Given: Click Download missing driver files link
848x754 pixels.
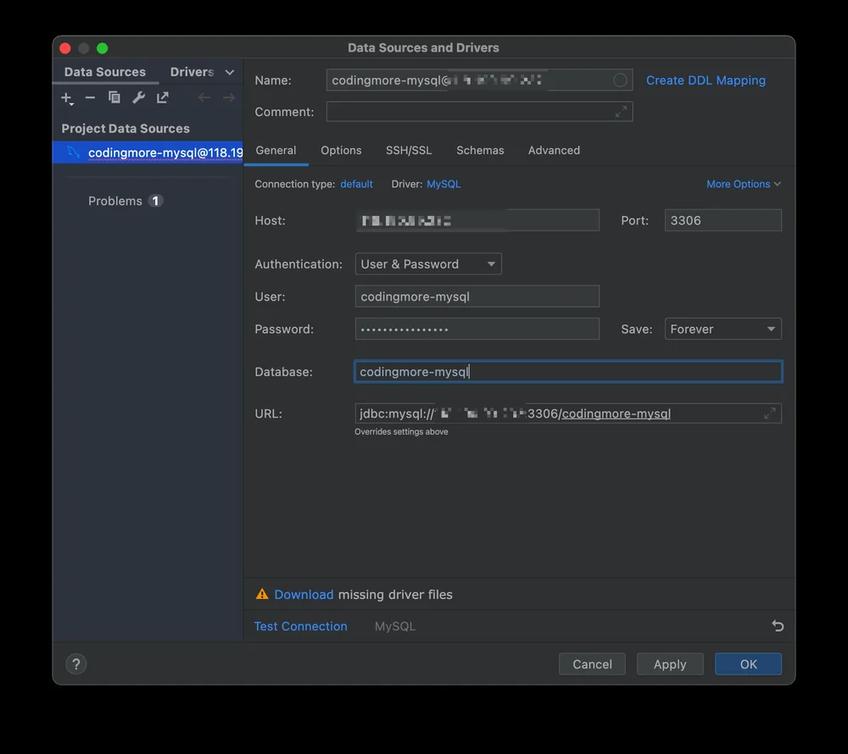Looking at the screenshot, I should 304,594.
